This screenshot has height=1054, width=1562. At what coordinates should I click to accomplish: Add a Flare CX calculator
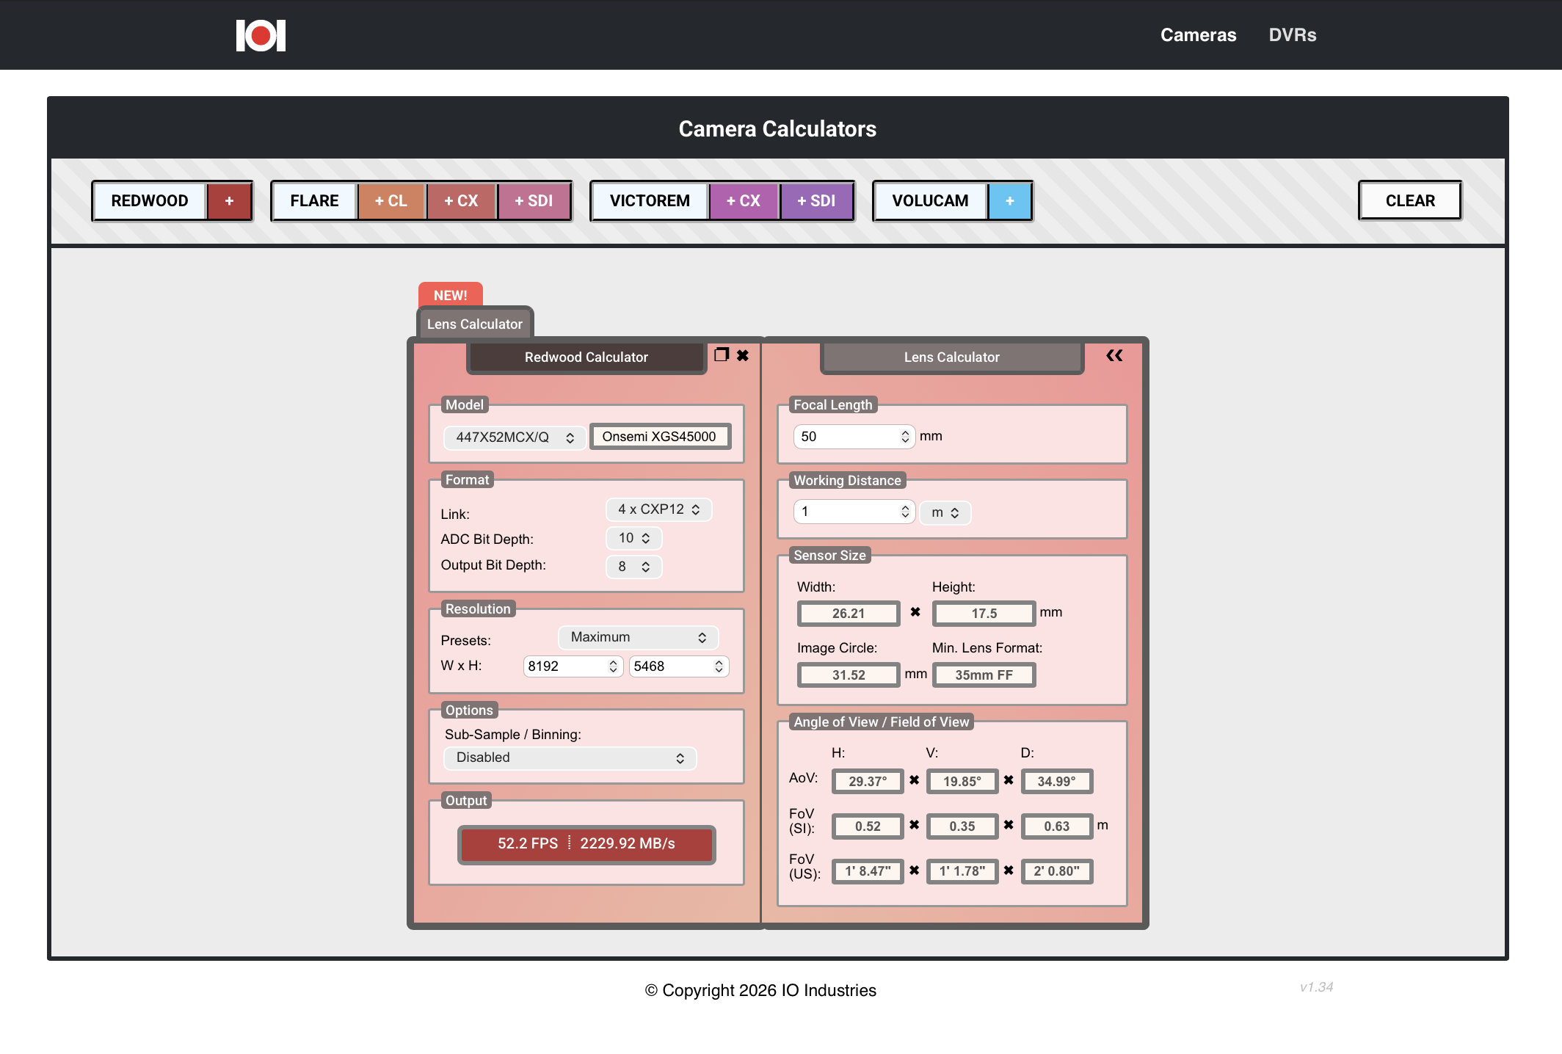pos(461,201)
